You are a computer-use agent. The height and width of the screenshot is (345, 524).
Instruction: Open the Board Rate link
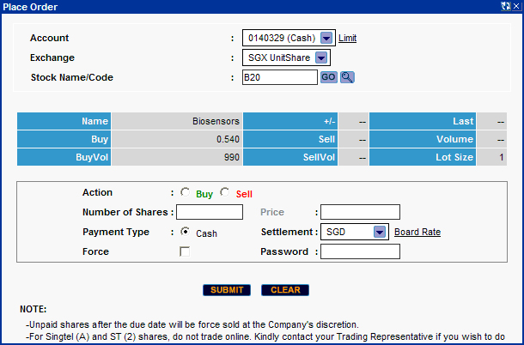(x=417, y=232)
